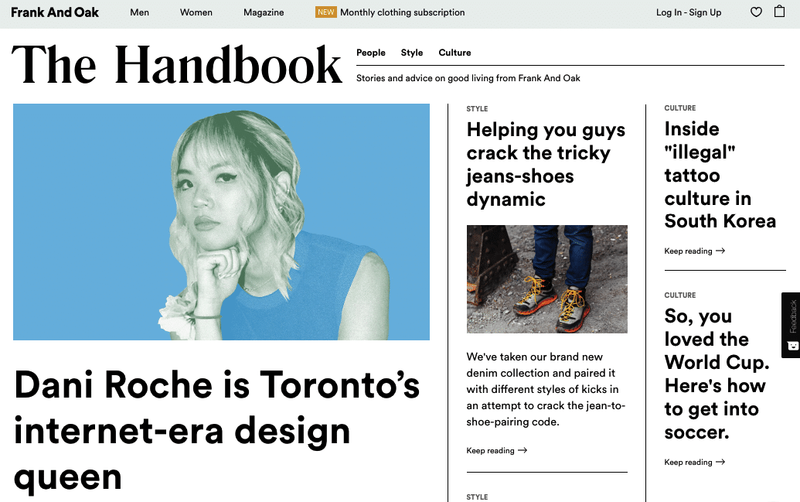This screenshot has width=800, height=502.
Task: Open the wishlist heart icon
Action: coord(756,12)
